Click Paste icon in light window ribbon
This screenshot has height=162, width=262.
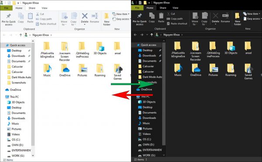pos(30,18)
